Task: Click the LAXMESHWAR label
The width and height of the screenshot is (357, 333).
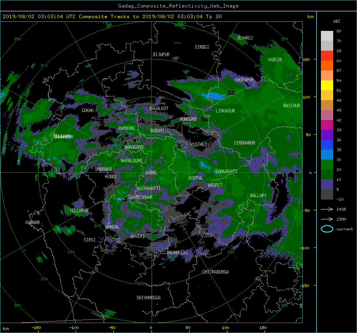Action: (x=140, y=197)
